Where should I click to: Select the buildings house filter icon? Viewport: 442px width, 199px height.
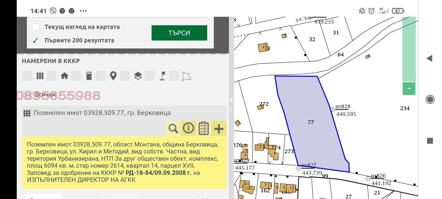pos(64,76)
